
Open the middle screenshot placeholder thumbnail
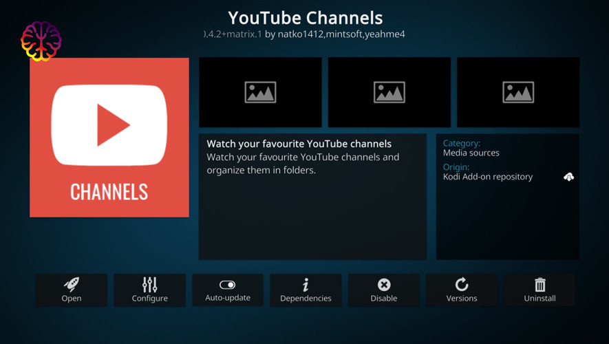(389, 92)
